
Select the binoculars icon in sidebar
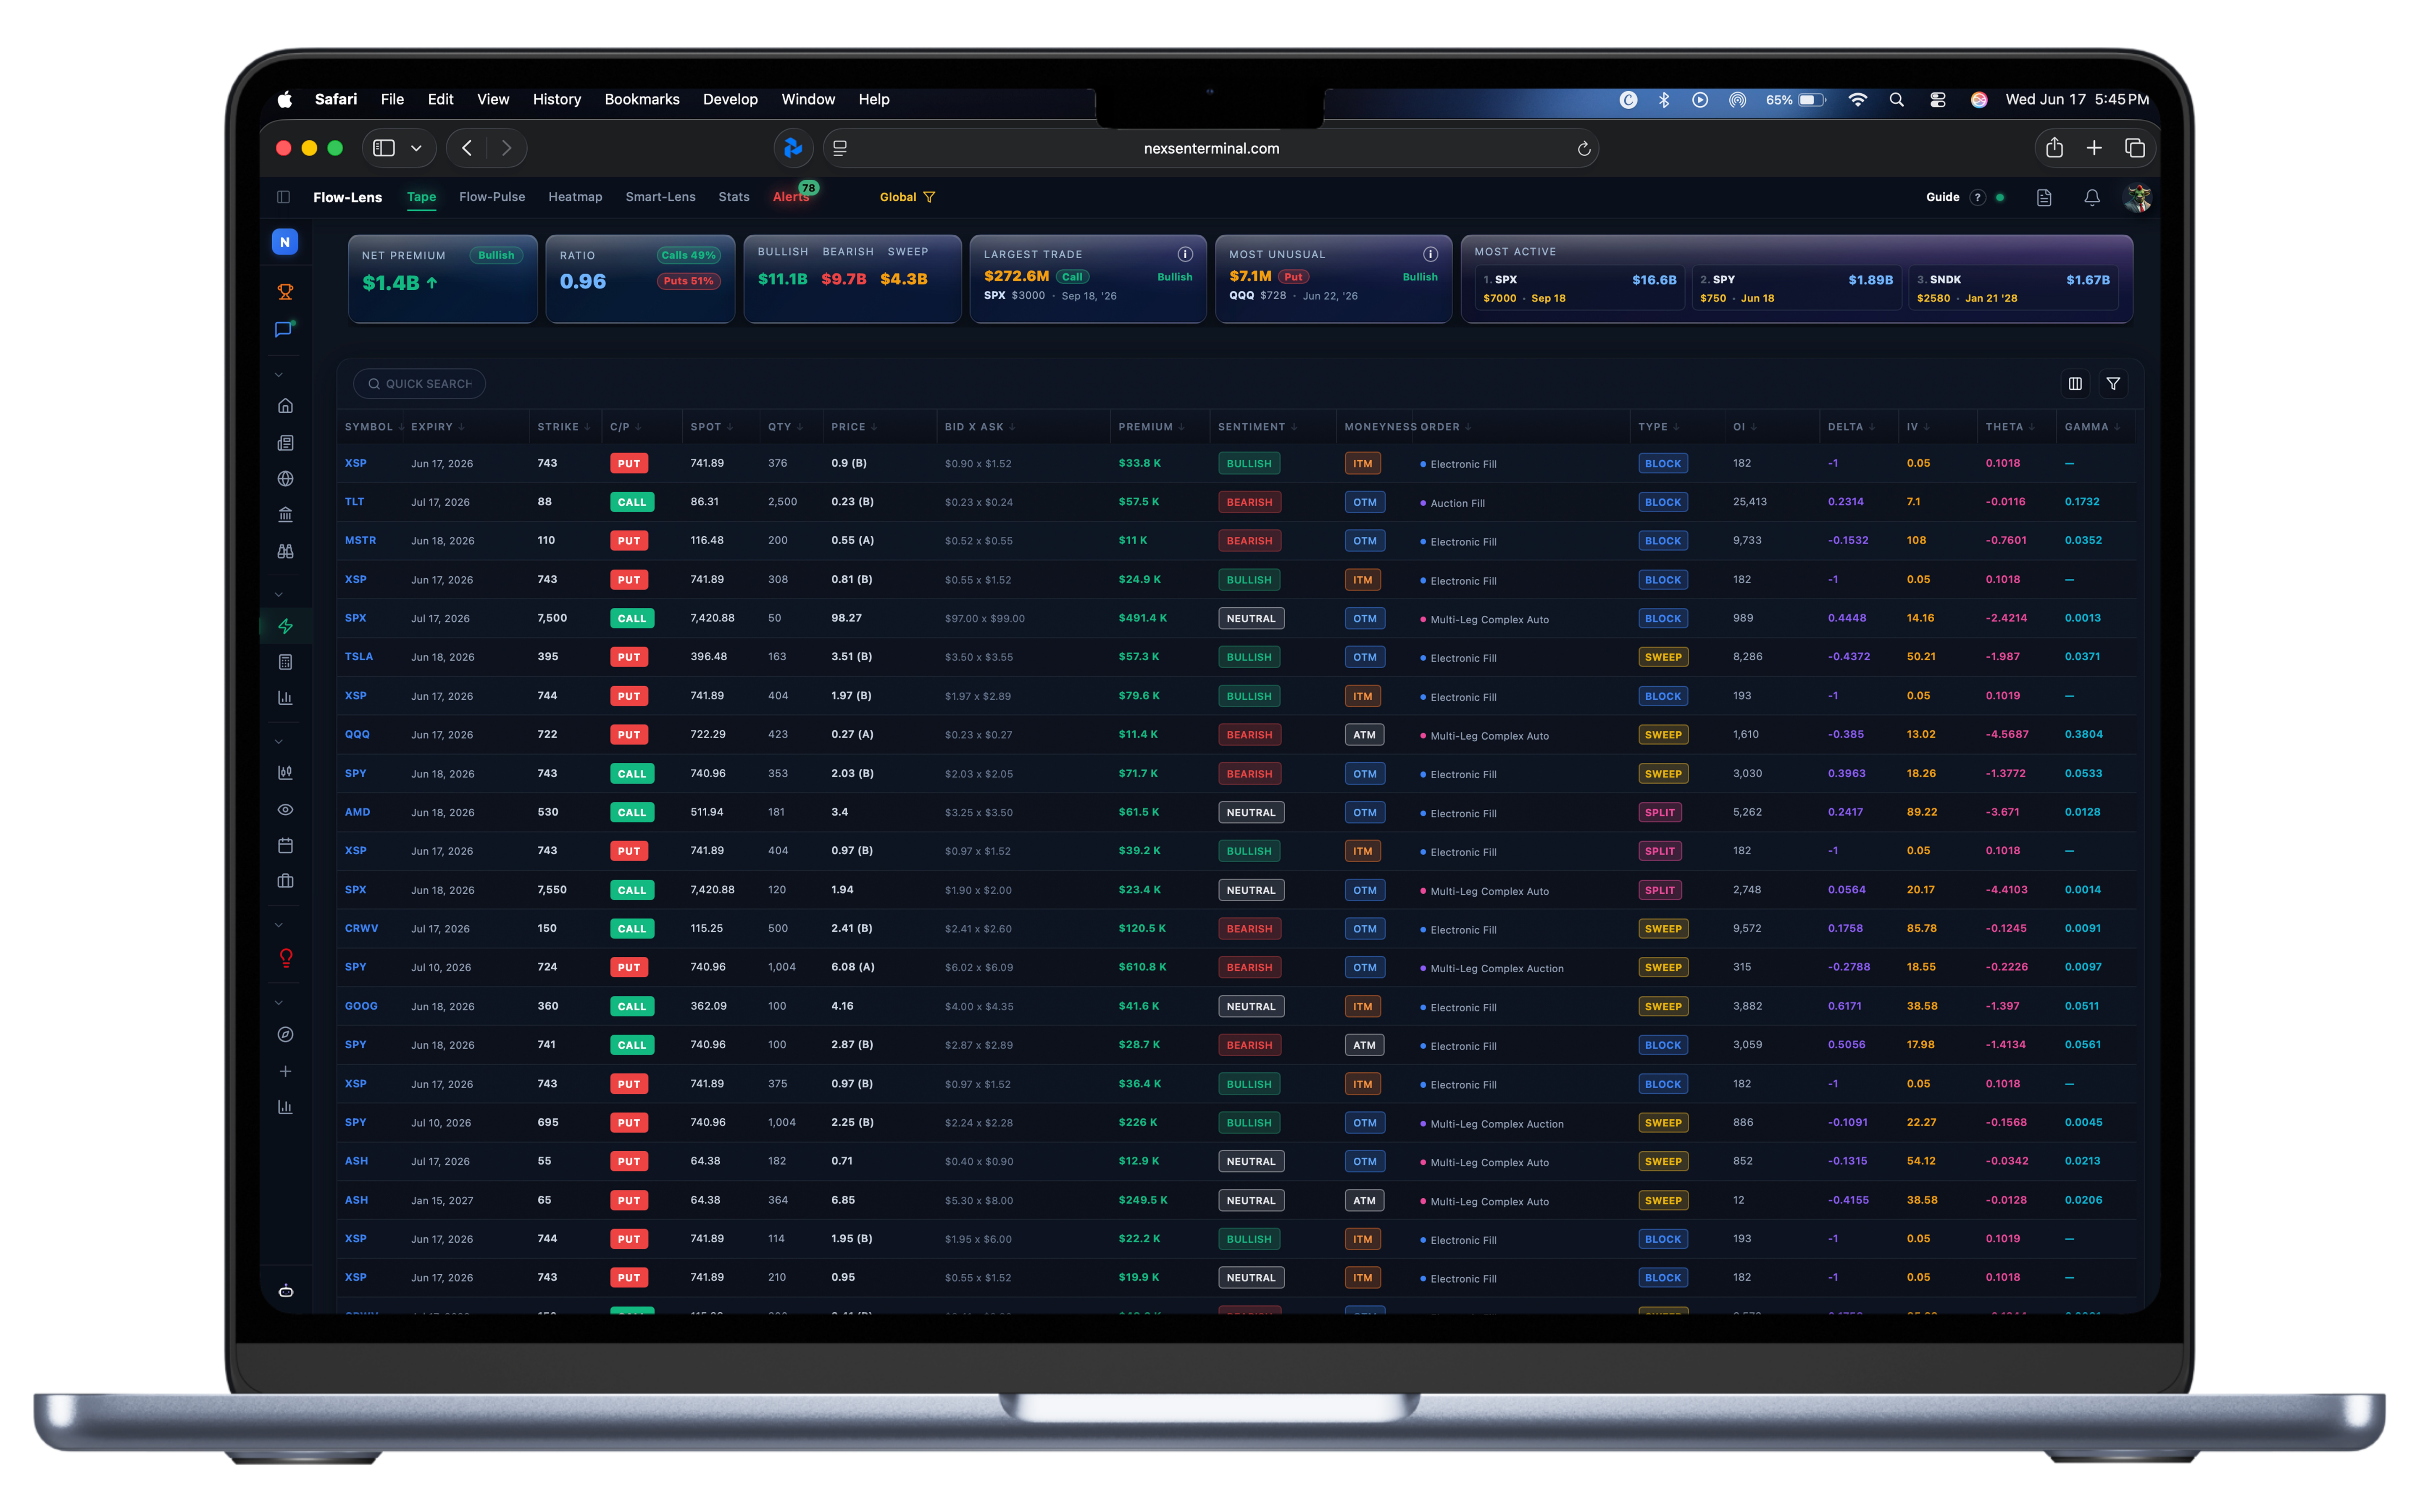[x=285, y=551]
